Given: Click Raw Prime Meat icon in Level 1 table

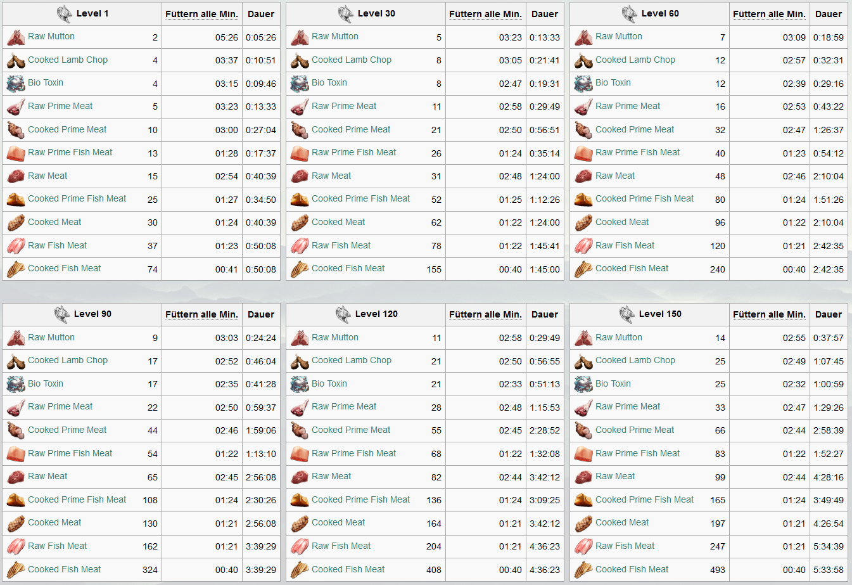Looking at the screenshot, I should [16, 107].
